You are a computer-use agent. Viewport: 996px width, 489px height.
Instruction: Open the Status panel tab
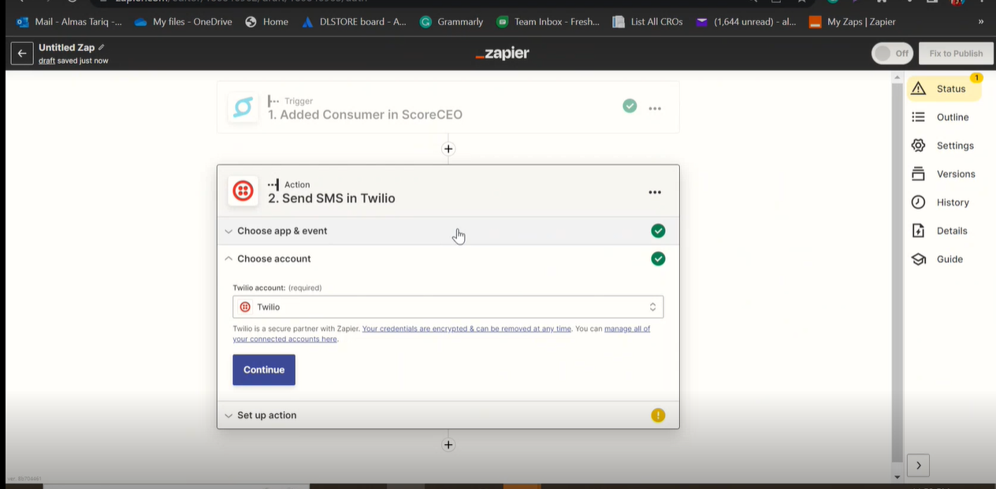pyautogui.click(x=944, y=89)
